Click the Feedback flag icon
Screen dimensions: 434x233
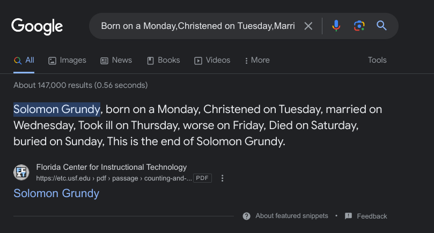(349, 216)
